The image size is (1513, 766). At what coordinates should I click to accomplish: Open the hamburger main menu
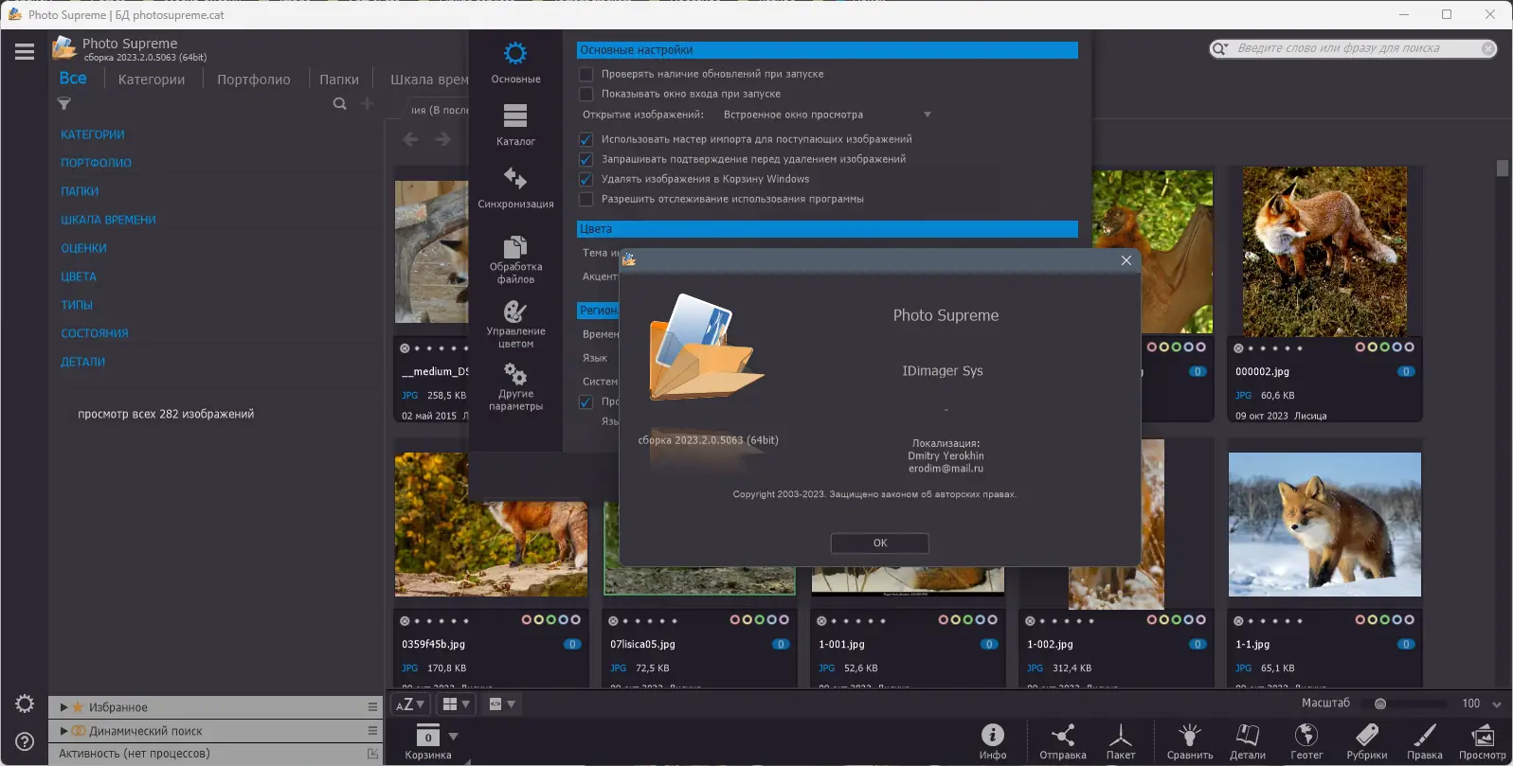pos(25,52)
